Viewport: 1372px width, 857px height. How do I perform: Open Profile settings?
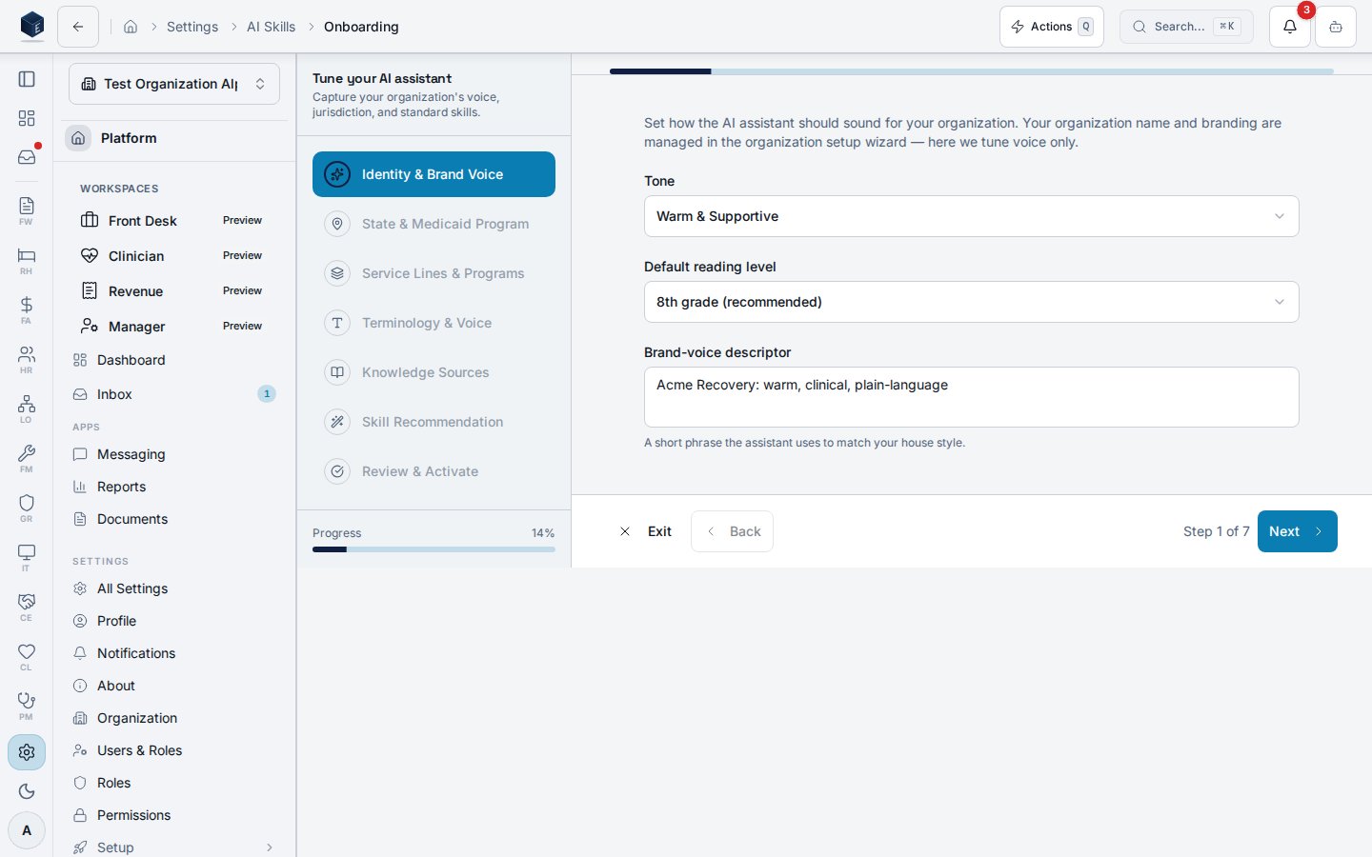click(x=174, y=621)
